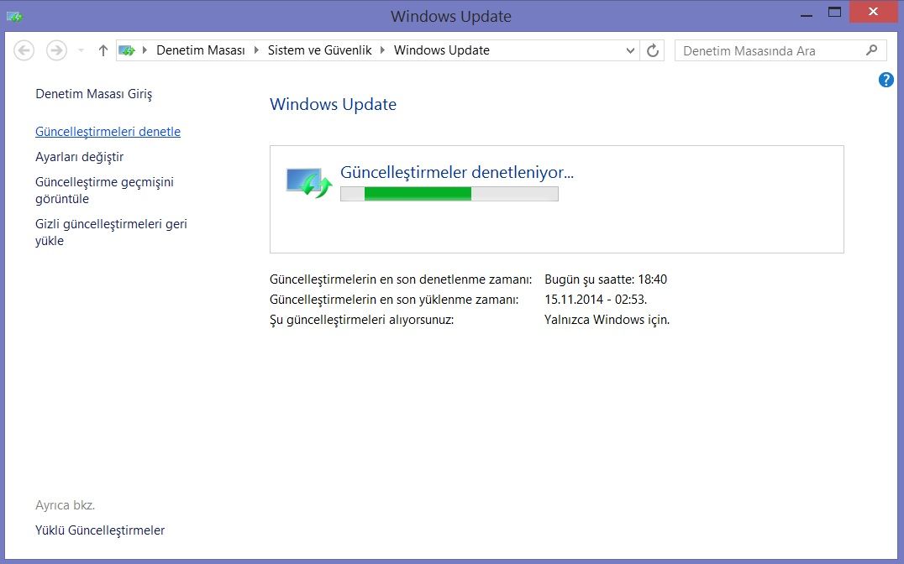The image size is (904, 564).
Task: Open Yüklü Güncelleştirmeler link
Action: (100, 530)
